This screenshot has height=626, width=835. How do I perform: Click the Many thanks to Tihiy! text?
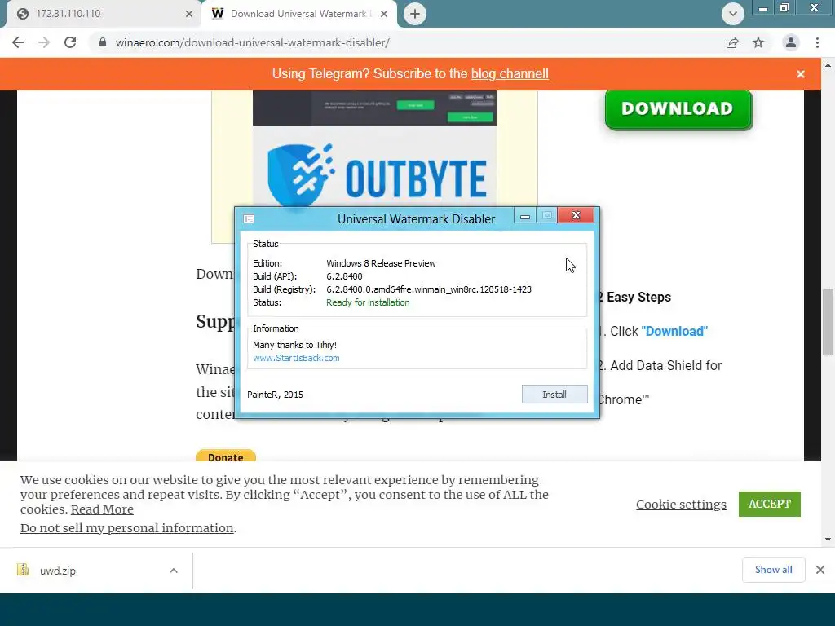pos(294,345)
